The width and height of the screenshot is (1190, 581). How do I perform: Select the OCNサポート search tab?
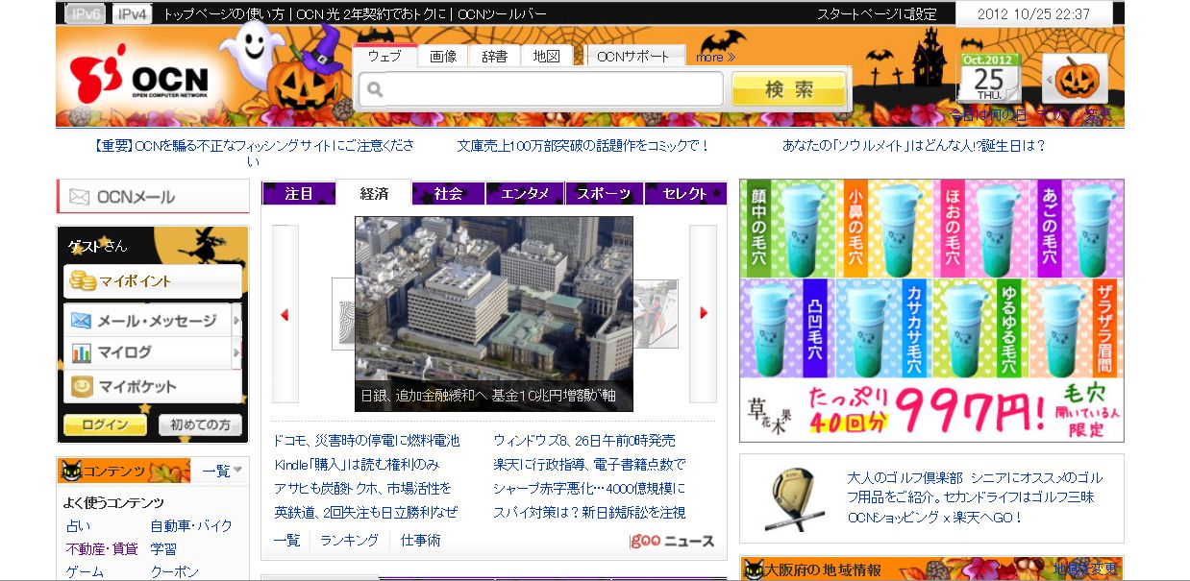633,56
